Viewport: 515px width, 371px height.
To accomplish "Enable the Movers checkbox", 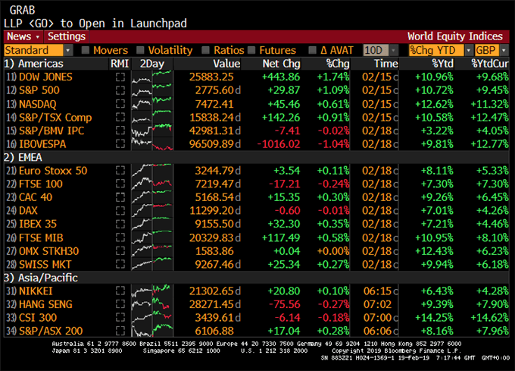I will (86, 50).
